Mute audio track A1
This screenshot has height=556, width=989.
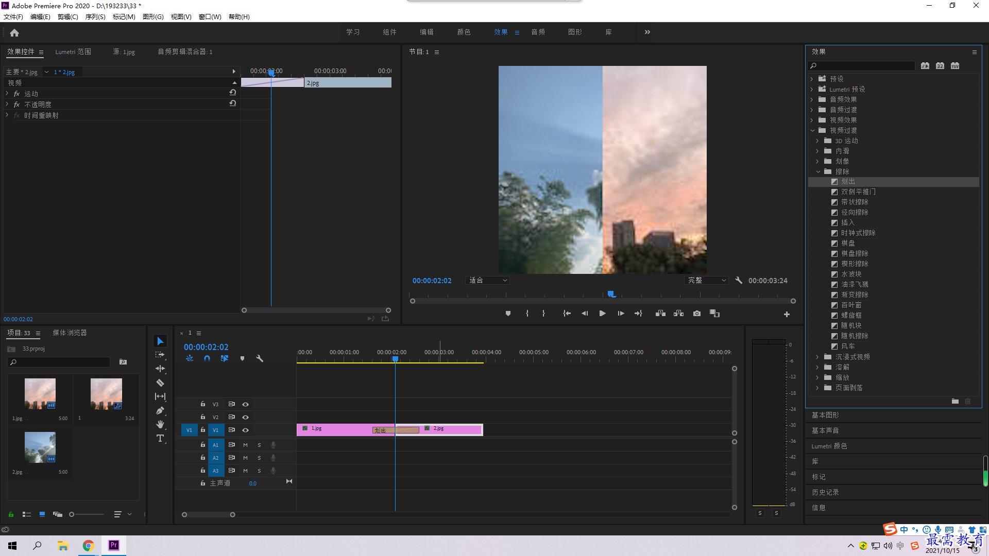click(x=245, y=445)
